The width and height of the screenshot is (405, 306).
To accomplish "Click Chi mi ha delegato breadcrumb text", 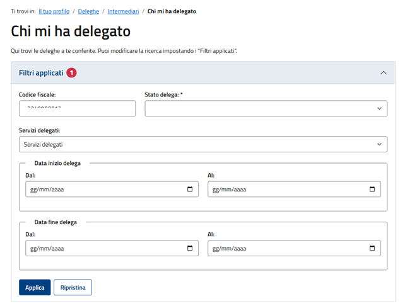I will pyautogui.click(x=171, y=11).
